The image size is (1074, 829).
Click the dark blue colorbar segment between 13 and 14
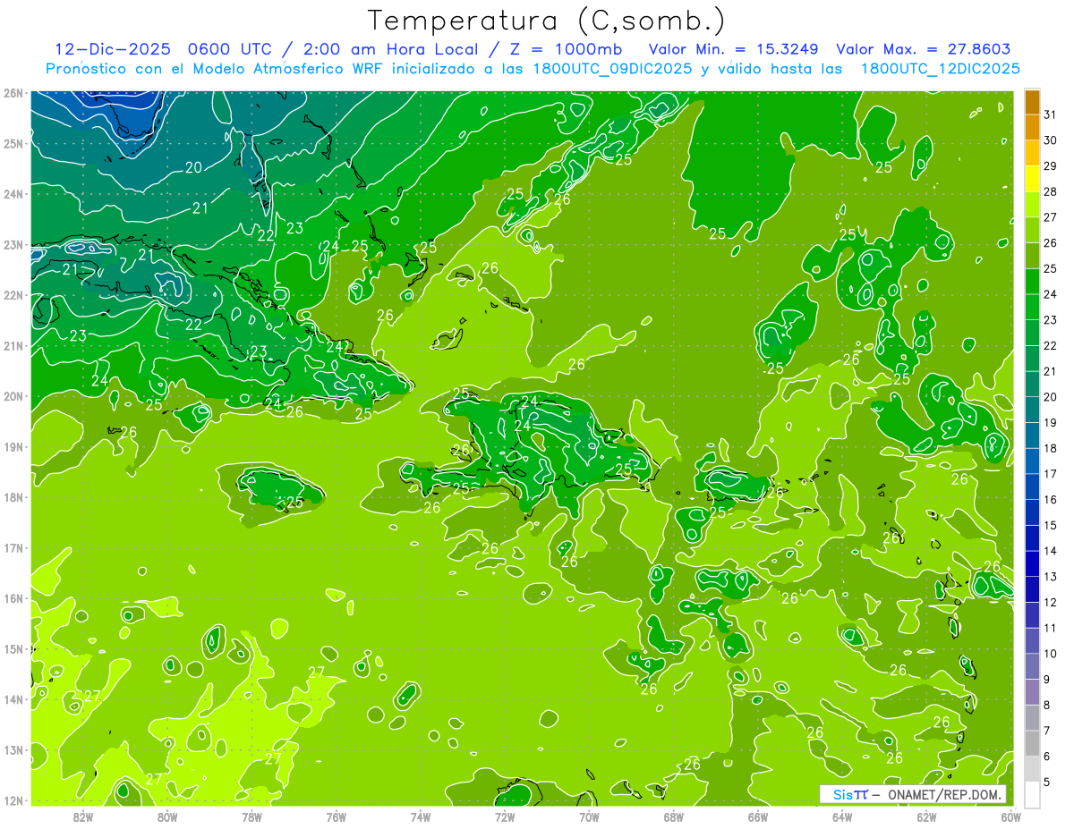click(1032, 563)
